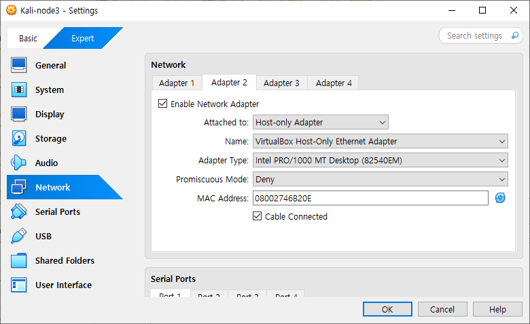Open the Adapter Type dropdown
Viewport: 530px width, 324px height.
381,160
